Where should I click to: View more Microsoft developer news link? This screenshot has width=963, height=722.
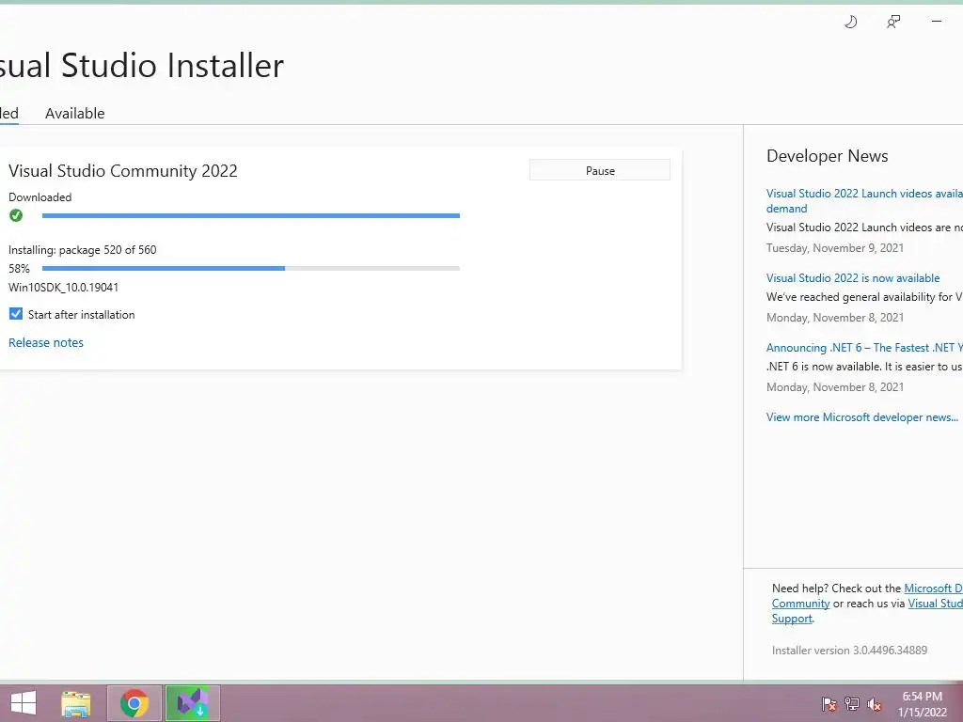862,416
